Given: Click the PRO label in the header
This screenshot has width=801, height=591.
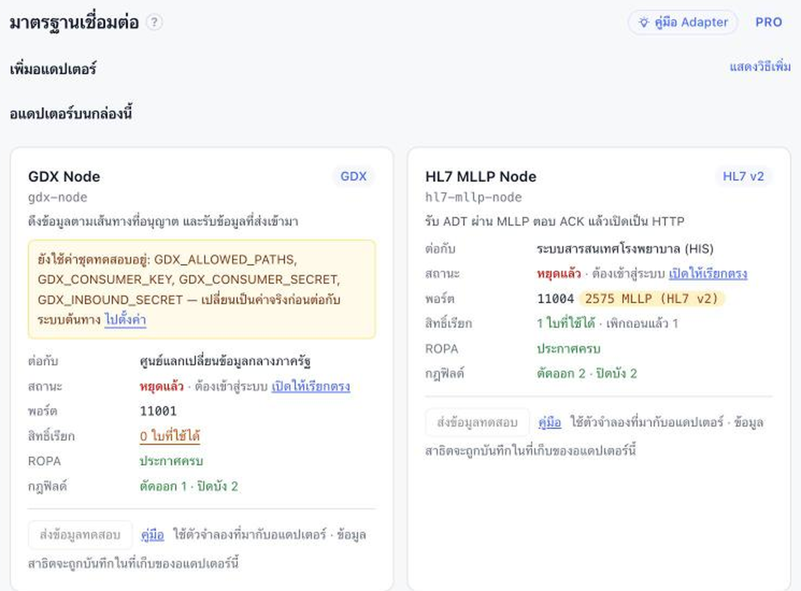Looking at the screenshot, I should tap(769, 23).
